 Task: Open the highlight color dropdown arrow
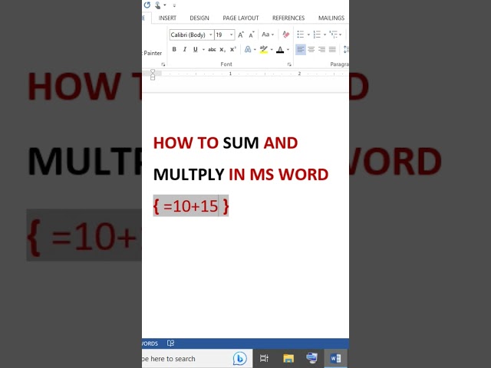click(x=272, y=49)
